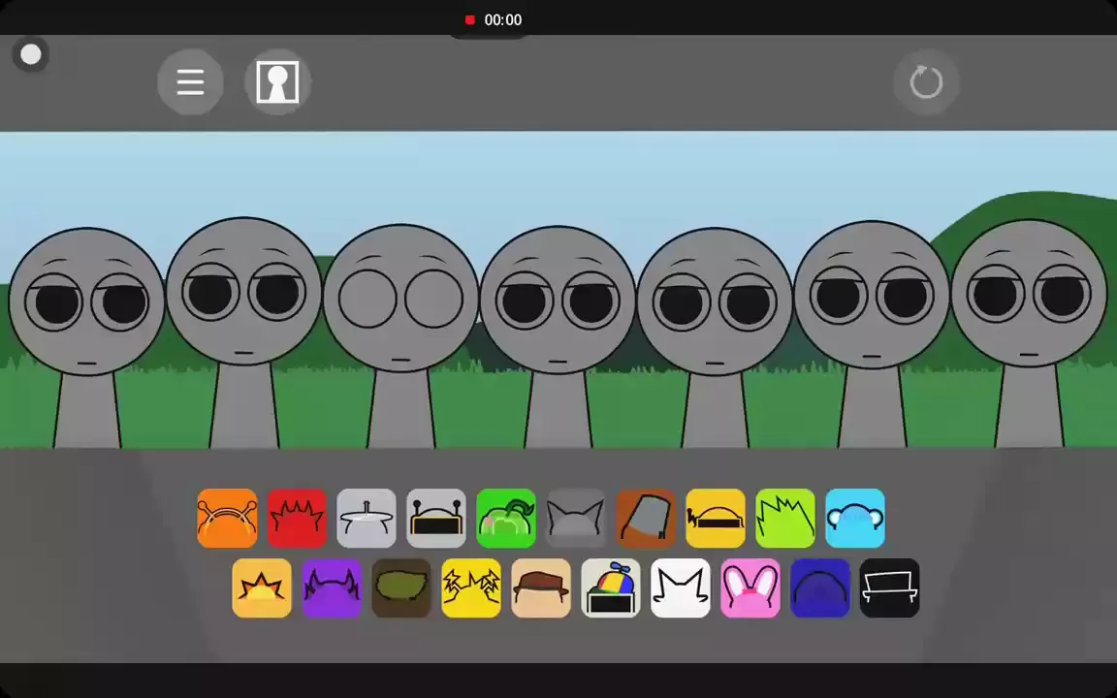Select the orange antennae headband icon
The width and height of the screenshot is (1117, 698).
click(x=227, y=519)
